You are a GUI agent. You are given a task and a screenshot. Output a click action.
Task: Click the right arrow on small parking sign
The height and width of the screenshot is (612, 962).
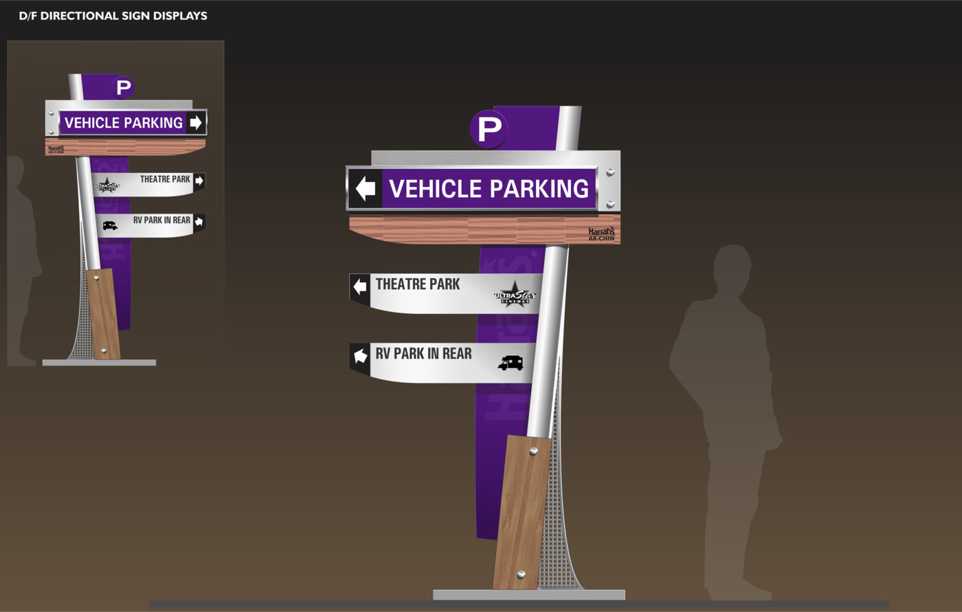coord(195,122)
